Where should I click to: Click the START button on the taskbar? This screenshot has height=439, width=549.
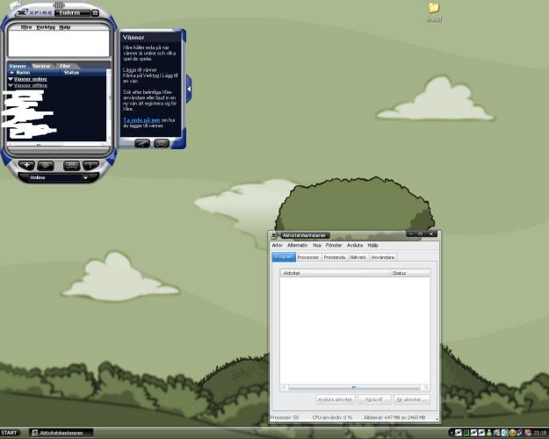tap(11, 433)
